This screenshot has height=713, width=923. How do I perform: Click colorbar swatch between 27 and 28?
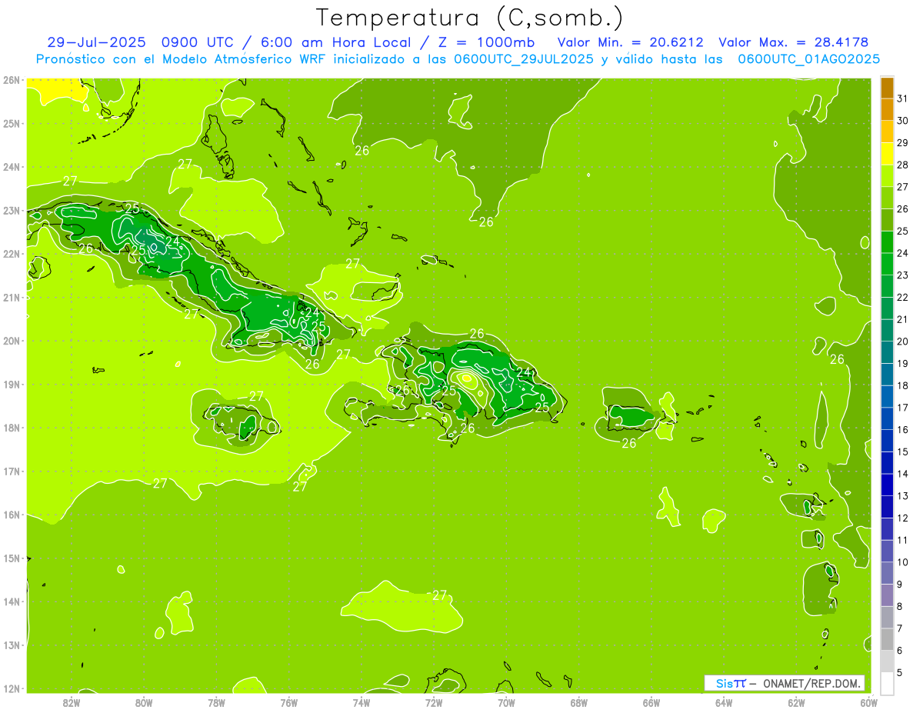887,176
